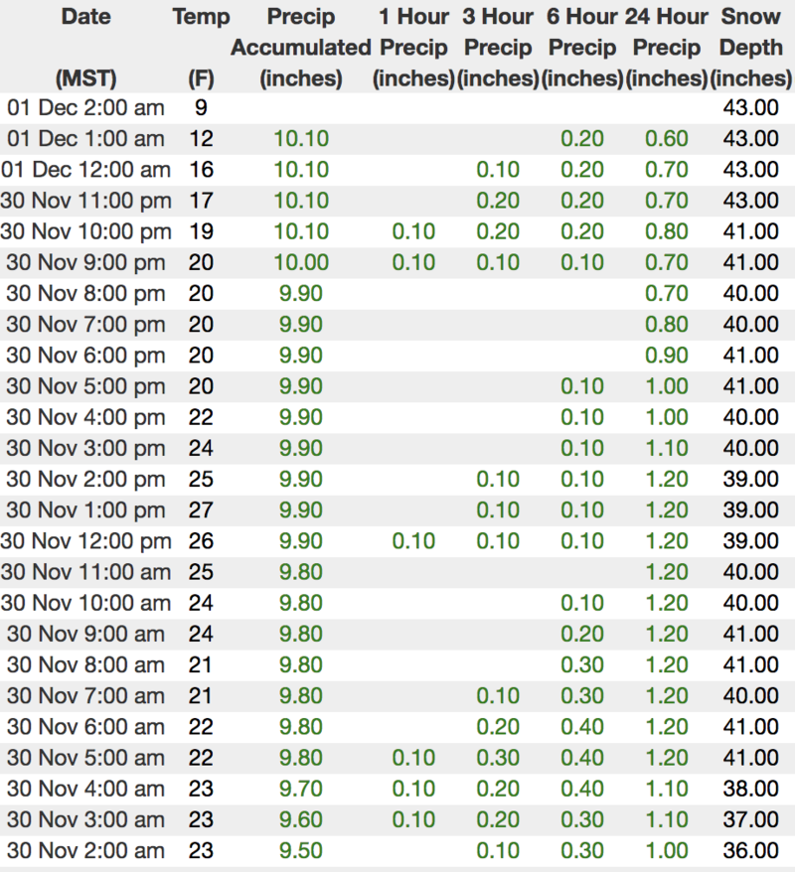Select the Precip Accumulated column header

pyautogui.click(x=300, y=47)
